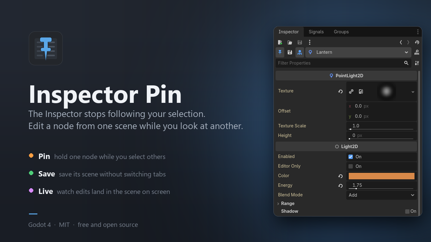The height and width of the screenshot is (242, 431).
Task: Click the Blend Mode property label
Action: 290,195
